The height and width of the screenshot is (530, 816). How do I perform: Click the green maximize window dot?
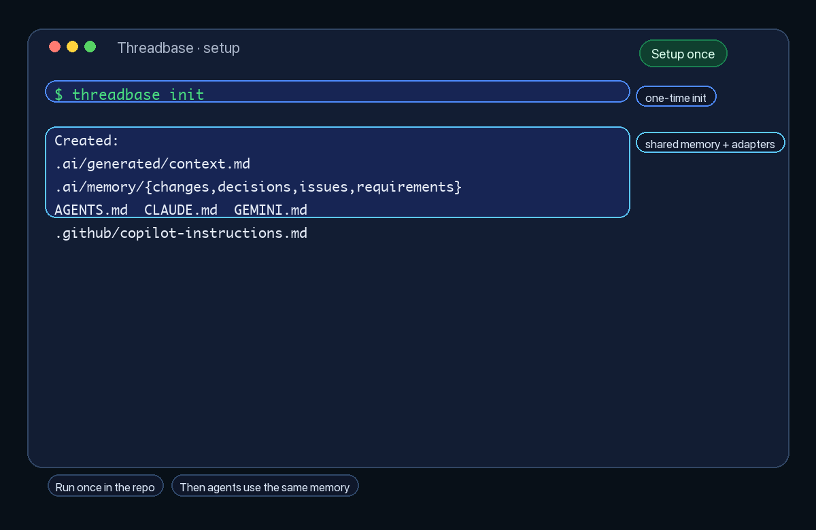point(90,47)
